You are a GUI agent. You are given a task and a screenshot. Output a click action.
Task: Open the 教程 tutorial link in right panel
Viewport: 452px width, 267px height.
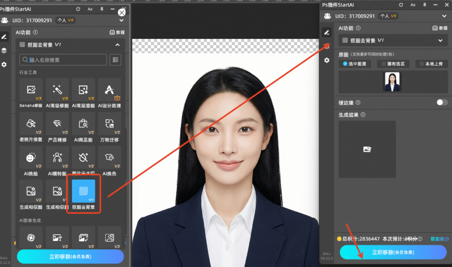[x=439, y=28]
